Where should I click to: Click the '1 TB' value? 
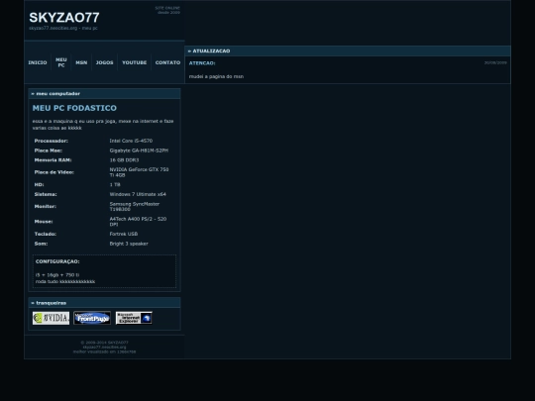[x=115, y=184]
